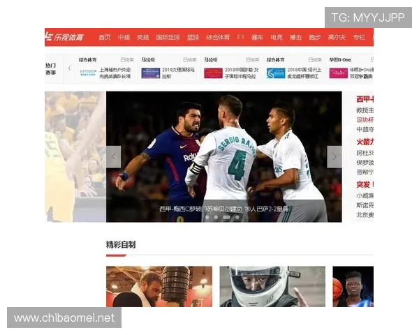419x335 pixels.
Task: Switch to the 综合体育 navigation section
Action: coord(217,37)
